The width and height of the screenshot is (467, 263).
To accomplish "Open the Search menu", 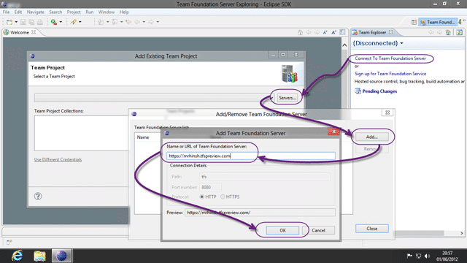I will point(55,12).
